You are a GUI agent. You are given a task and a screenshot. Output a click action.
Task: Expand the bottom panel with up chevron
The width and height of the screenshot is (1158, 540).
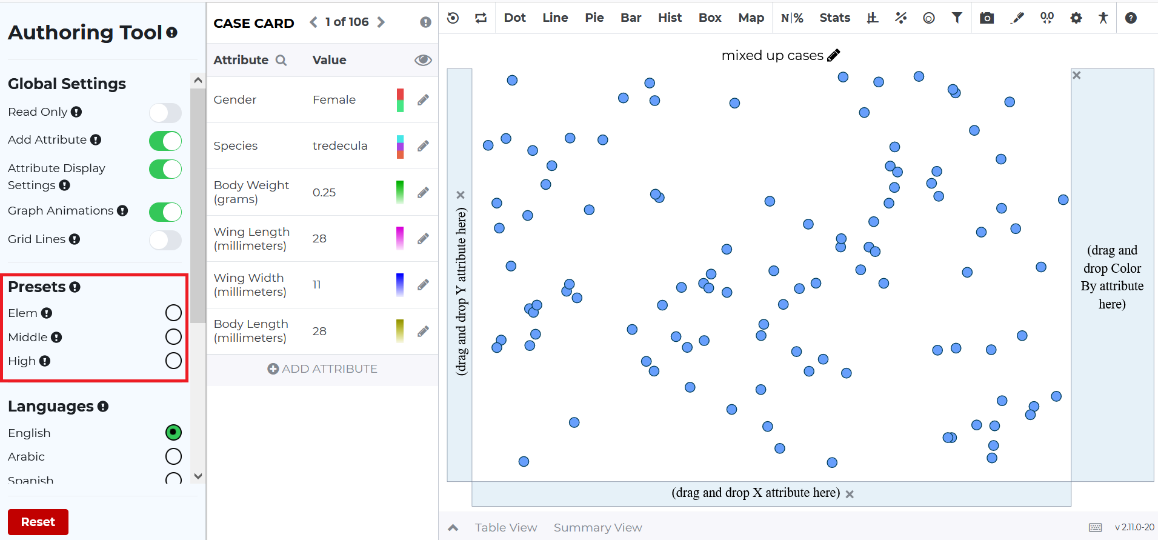point(453,528)
